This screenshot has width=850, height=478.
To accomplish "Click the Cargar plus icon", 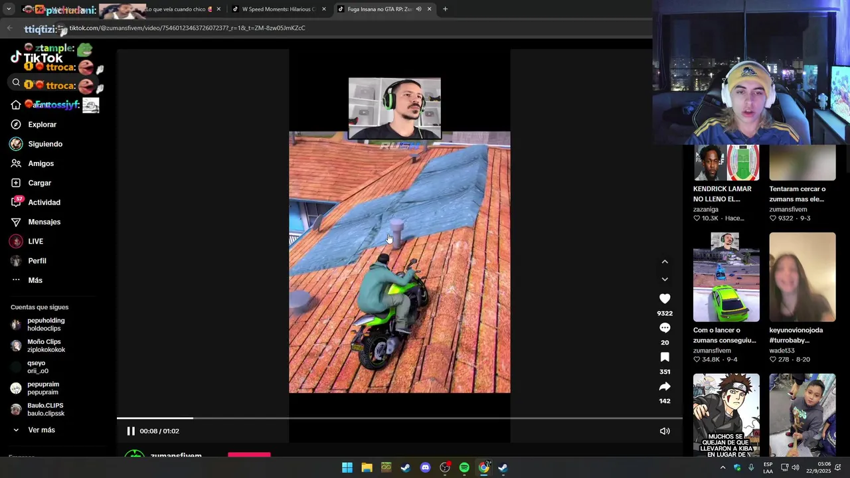I will (x=16, y=183).
